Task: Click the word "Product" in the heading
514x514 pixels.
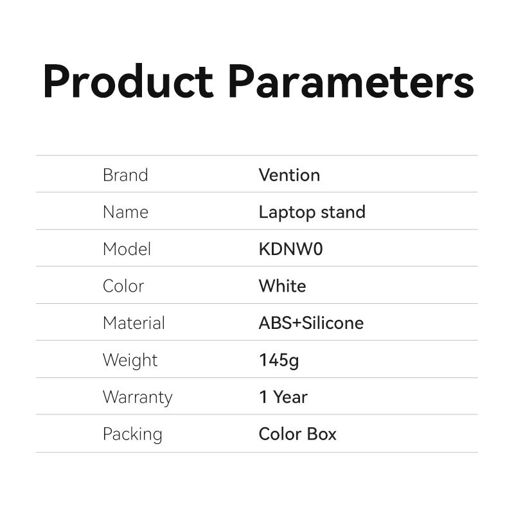Action: pos(128,82)
